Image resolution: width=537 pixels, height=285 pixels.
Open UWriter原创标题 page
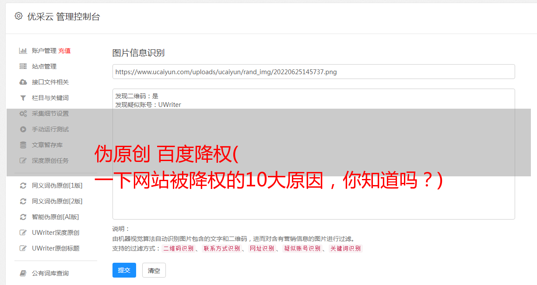click(56, 248)
